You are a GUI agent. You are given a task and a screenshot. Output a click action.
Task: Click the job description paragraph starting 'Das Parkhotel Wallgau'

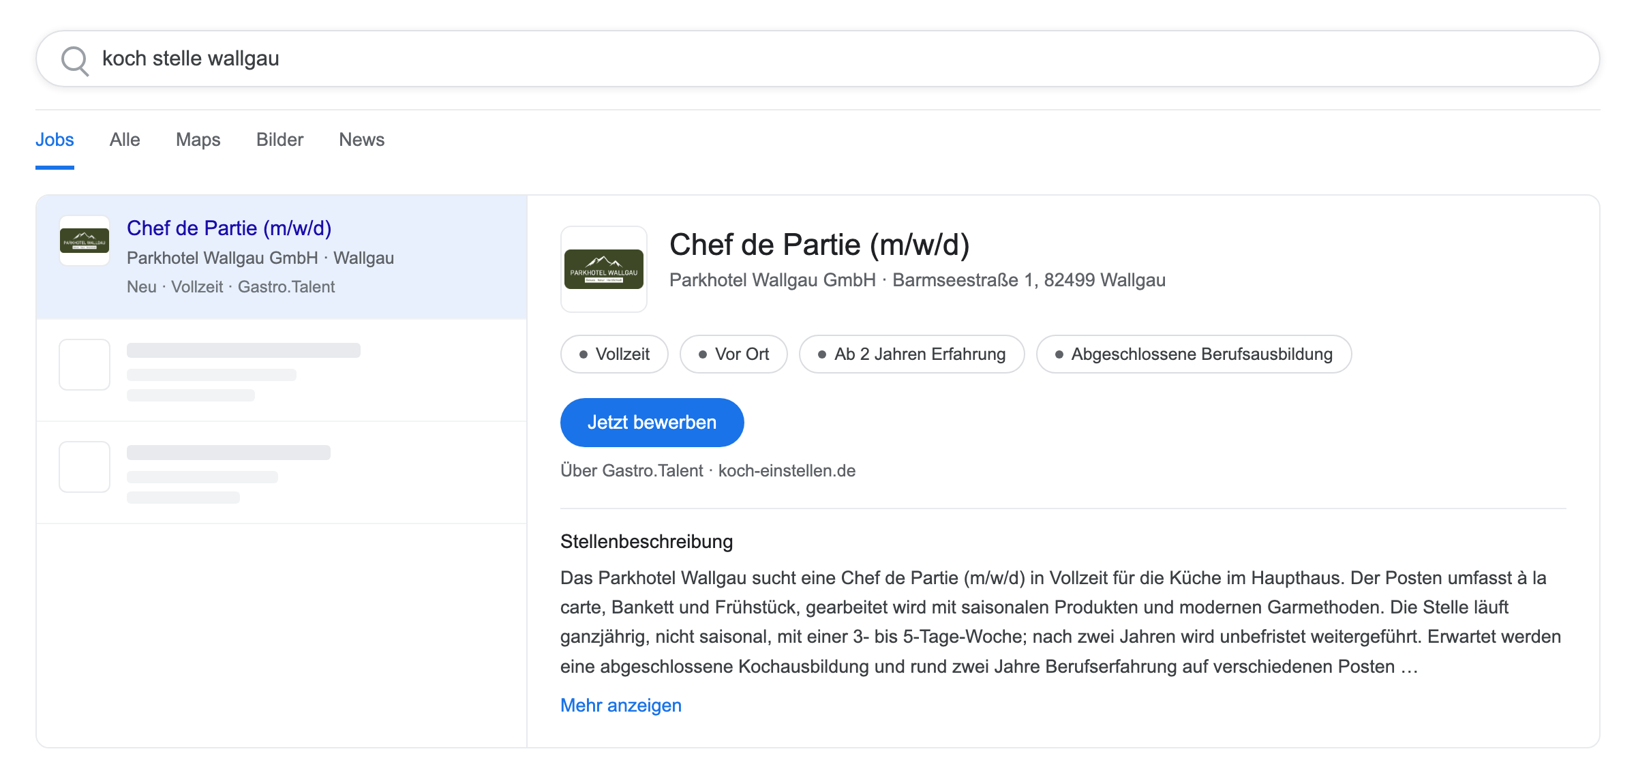point(1061,622)
